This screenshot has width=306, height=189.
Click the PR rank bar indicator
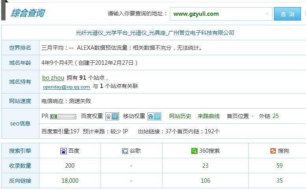click(63, 116)
